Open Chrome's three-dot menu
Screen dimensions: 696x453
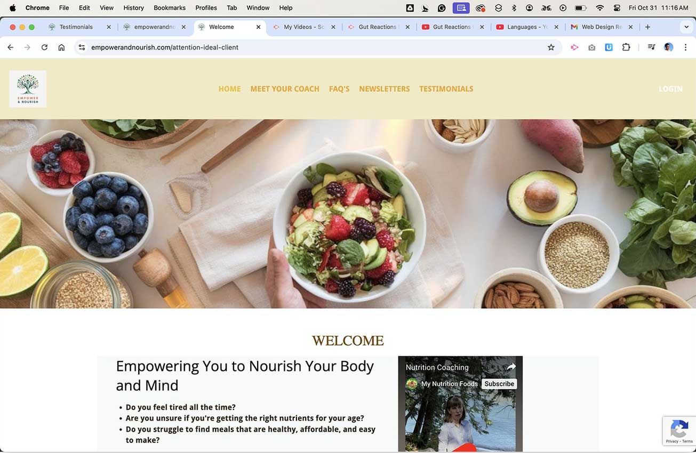[x=685, y=47]
